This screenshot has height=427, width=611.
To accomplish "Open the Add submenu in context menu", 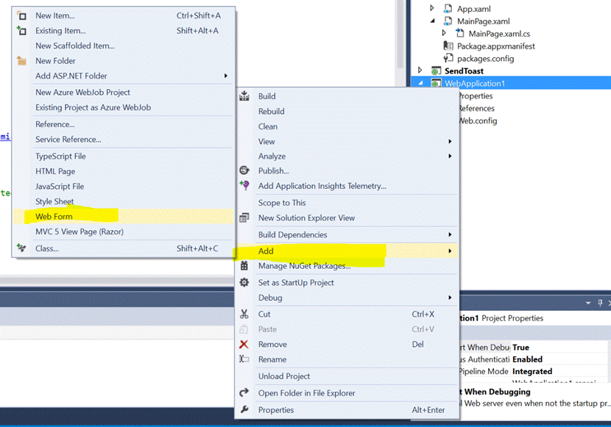I will coord(347,251).
